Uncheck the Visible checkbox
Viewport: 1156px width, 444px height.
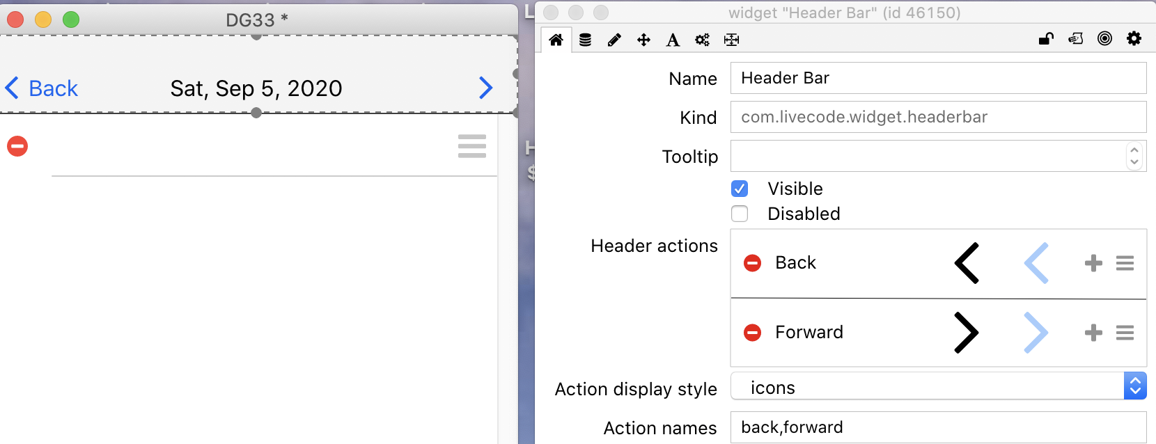[x=740, y=189]
